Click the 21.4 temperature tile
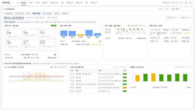Image resolution: width=195 pixels, height=110 pixels. (47, 34)
